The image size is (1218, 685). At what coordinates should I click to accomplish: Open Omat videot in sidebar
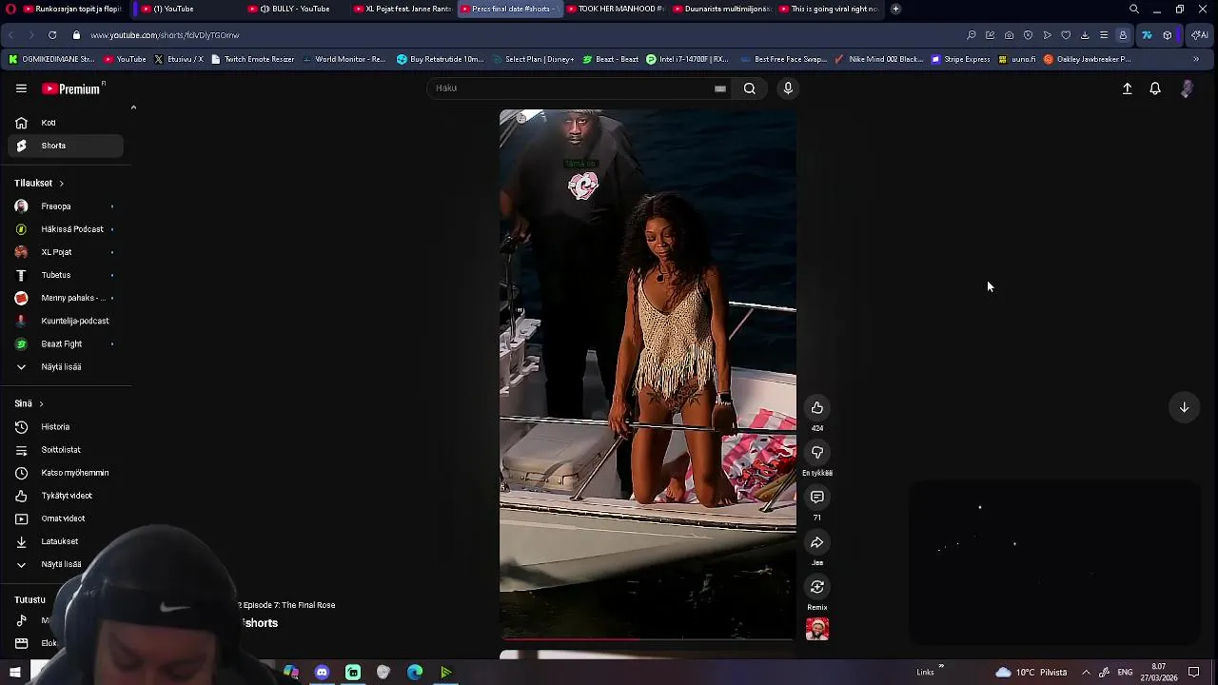click(66, 519)
